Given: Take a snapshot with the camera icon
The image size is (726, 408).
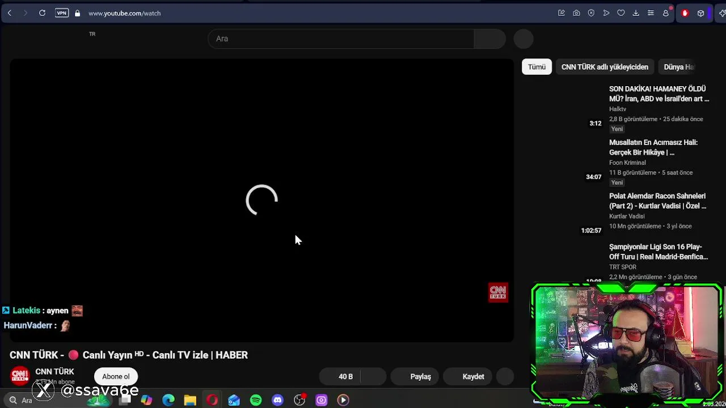Looking at the screenshot, I should [576, 13].
